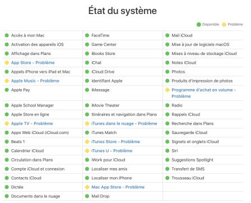This screenshot has width=251, height=203.
Task: Click the yellow diamond beside Mac App Store
Action: coord(87,187)
